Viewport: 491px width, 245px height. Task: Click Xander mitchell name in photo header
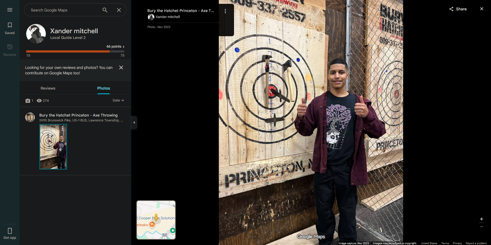(x=168, y=17)
